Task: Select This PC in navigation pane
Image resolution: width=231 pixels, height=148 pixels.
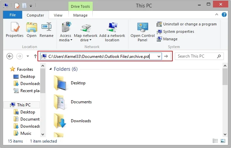Action: click(x=22, y=105)
